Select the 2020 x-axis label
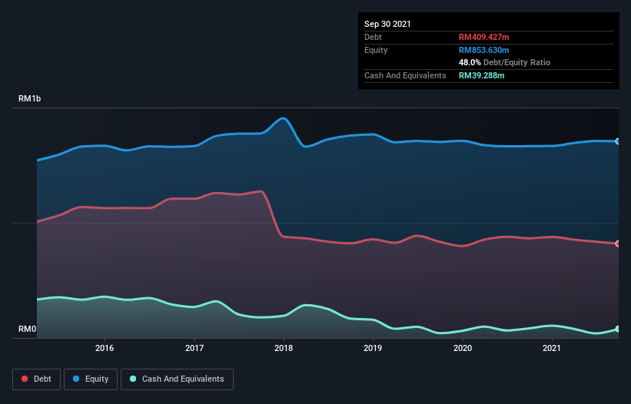The height and width of the screenshot is (404, 631). point(463,348)
